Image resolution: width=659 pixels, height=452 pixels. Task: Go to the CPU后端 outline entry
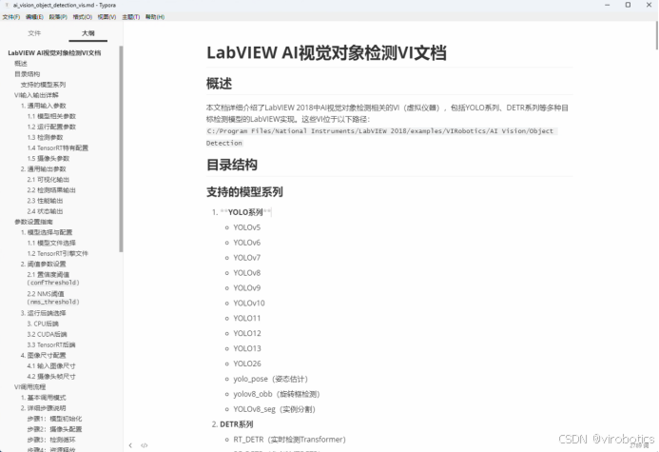[x=43, y=324]
